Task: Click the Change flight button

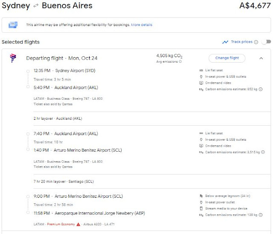Action: (227, 58)
